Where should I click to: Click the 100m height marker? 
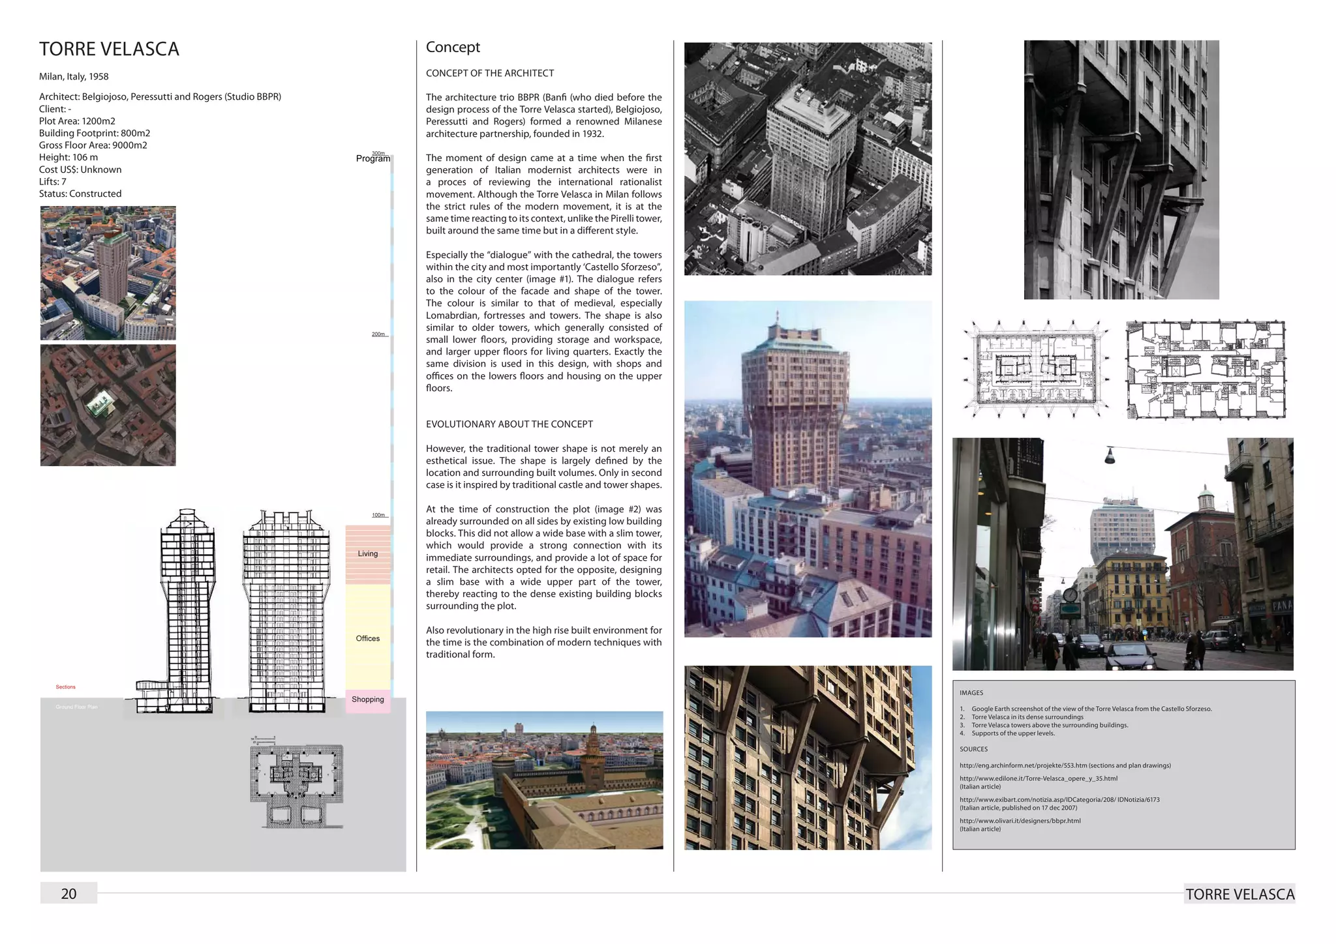click(378, 515)
